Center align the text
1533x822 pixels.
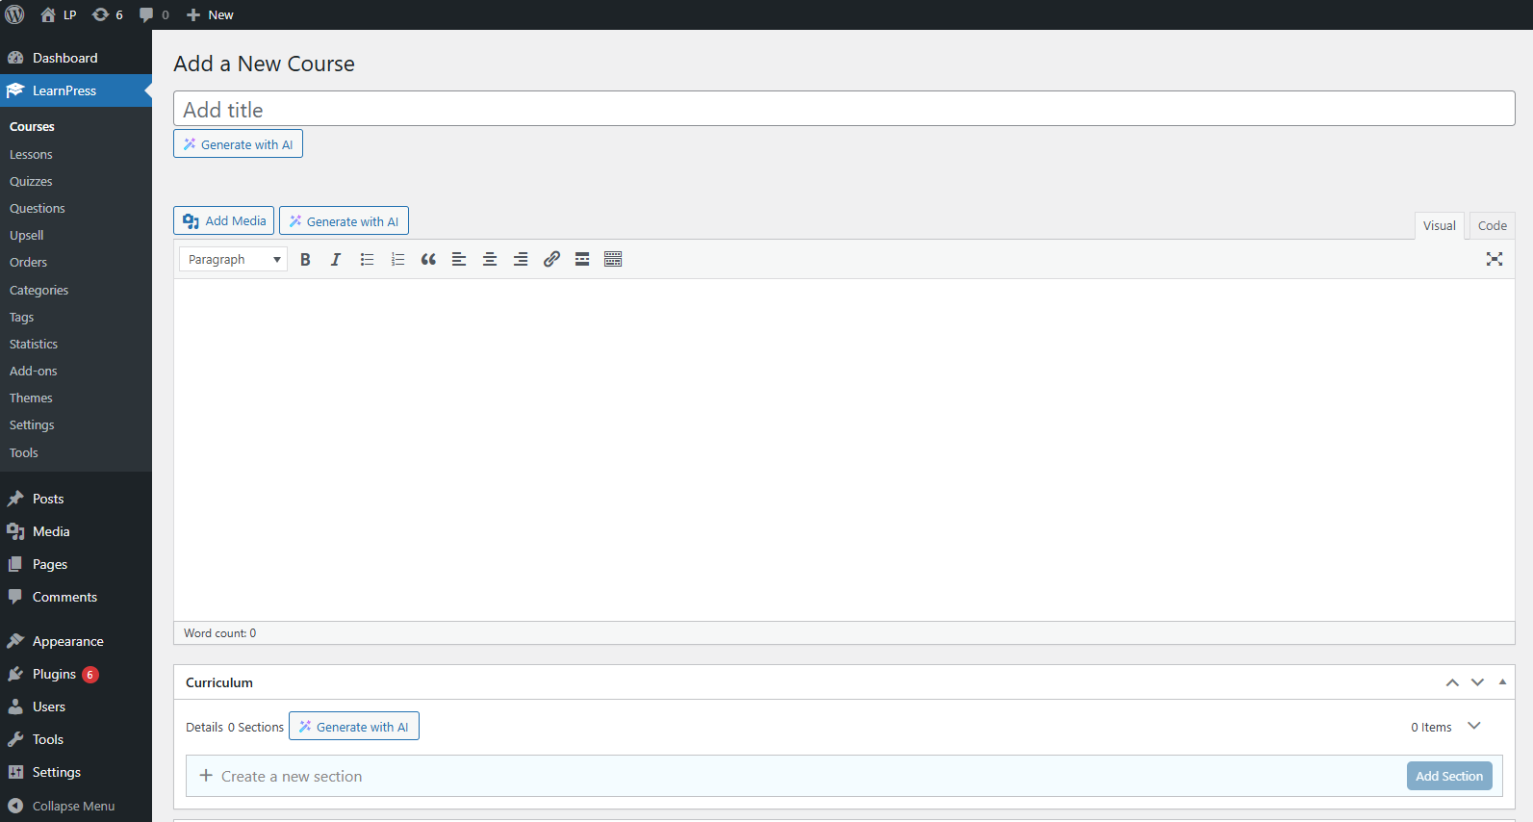coord(490,259)
